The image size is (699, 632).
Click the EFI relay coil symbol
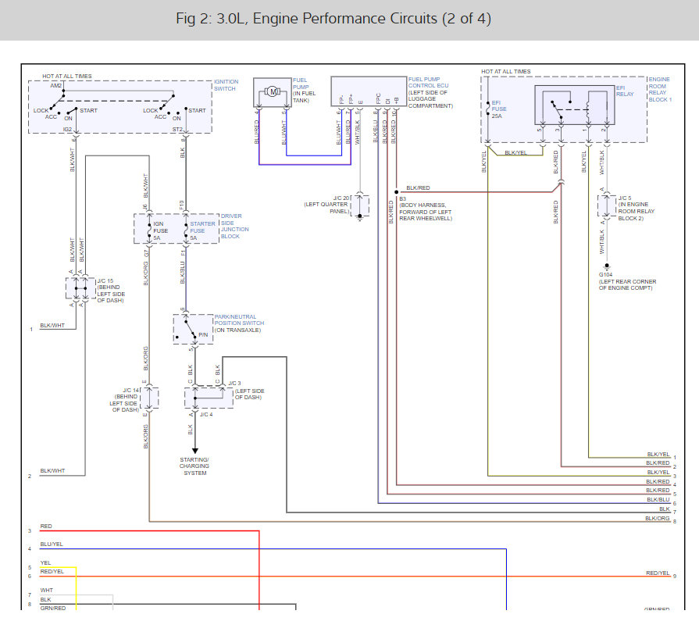point(588,112)
